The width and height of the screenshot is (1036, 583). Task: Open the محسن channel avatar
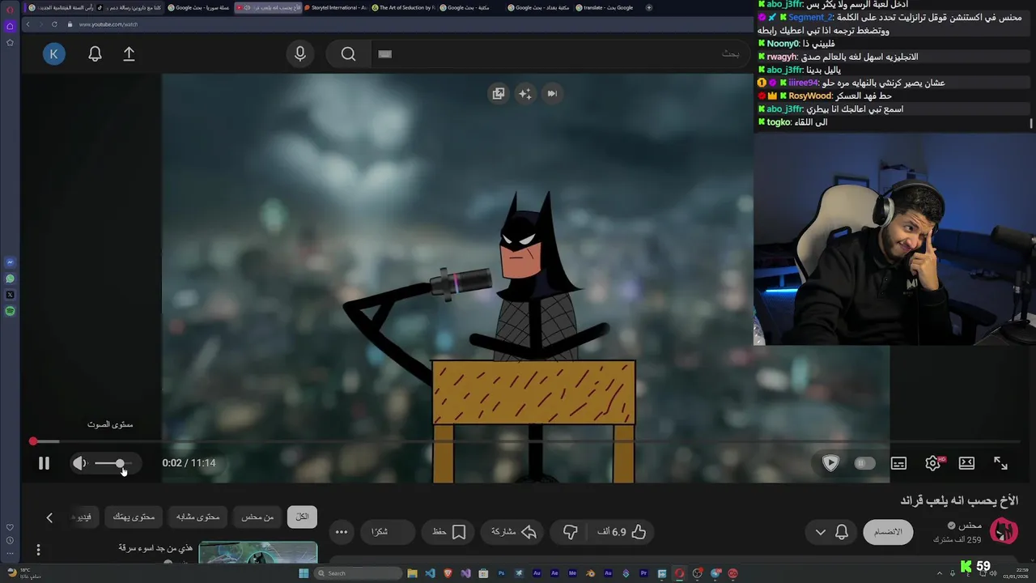point(1004,531)
